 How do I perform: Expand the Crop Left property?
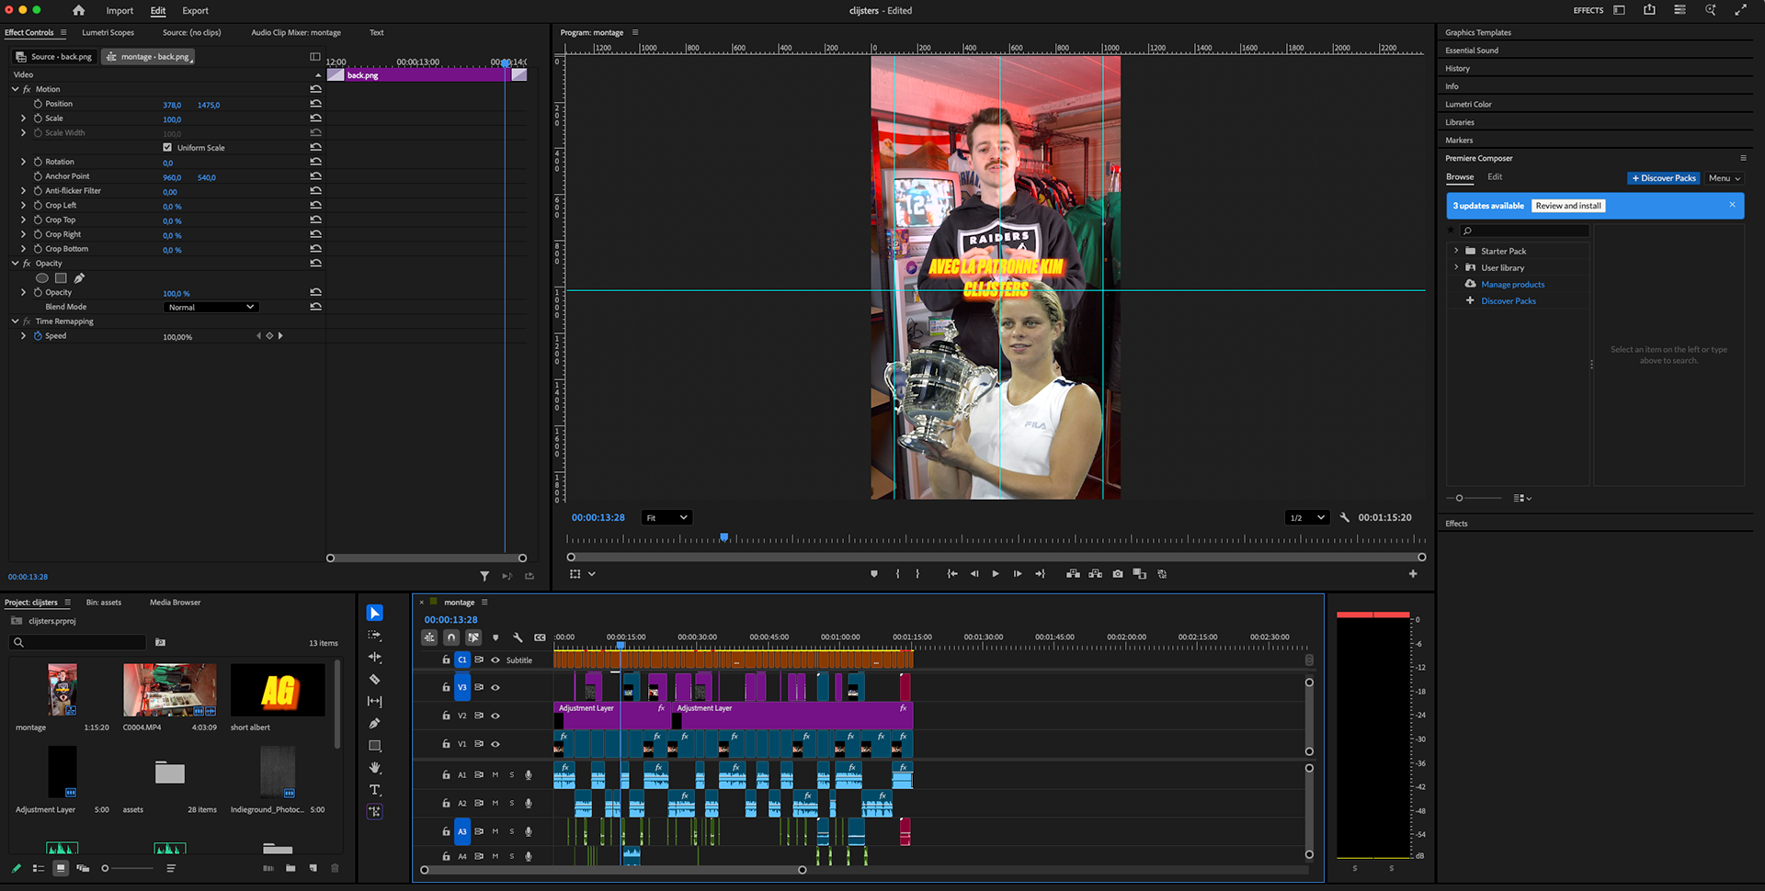[x=24, y=205]
